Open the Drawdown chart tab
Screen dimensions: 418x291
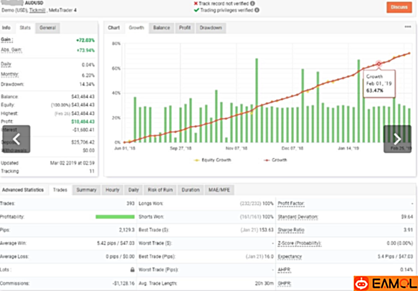click(x=211, y=27)
